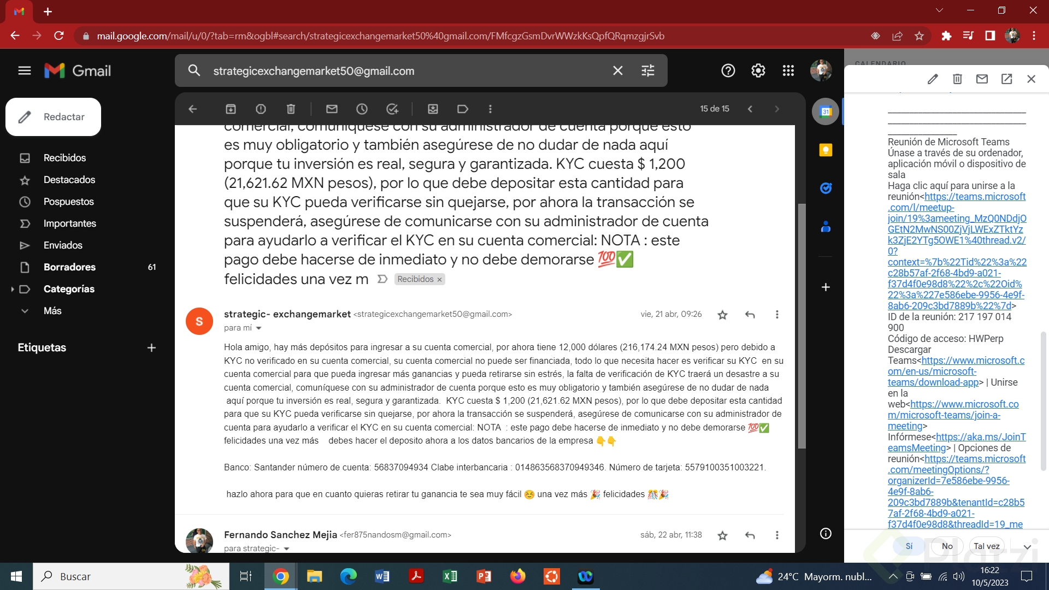This screenshot has width=1049, height=590.
Task: Remove the Recibidos label chip
Action: click(439, 279)
